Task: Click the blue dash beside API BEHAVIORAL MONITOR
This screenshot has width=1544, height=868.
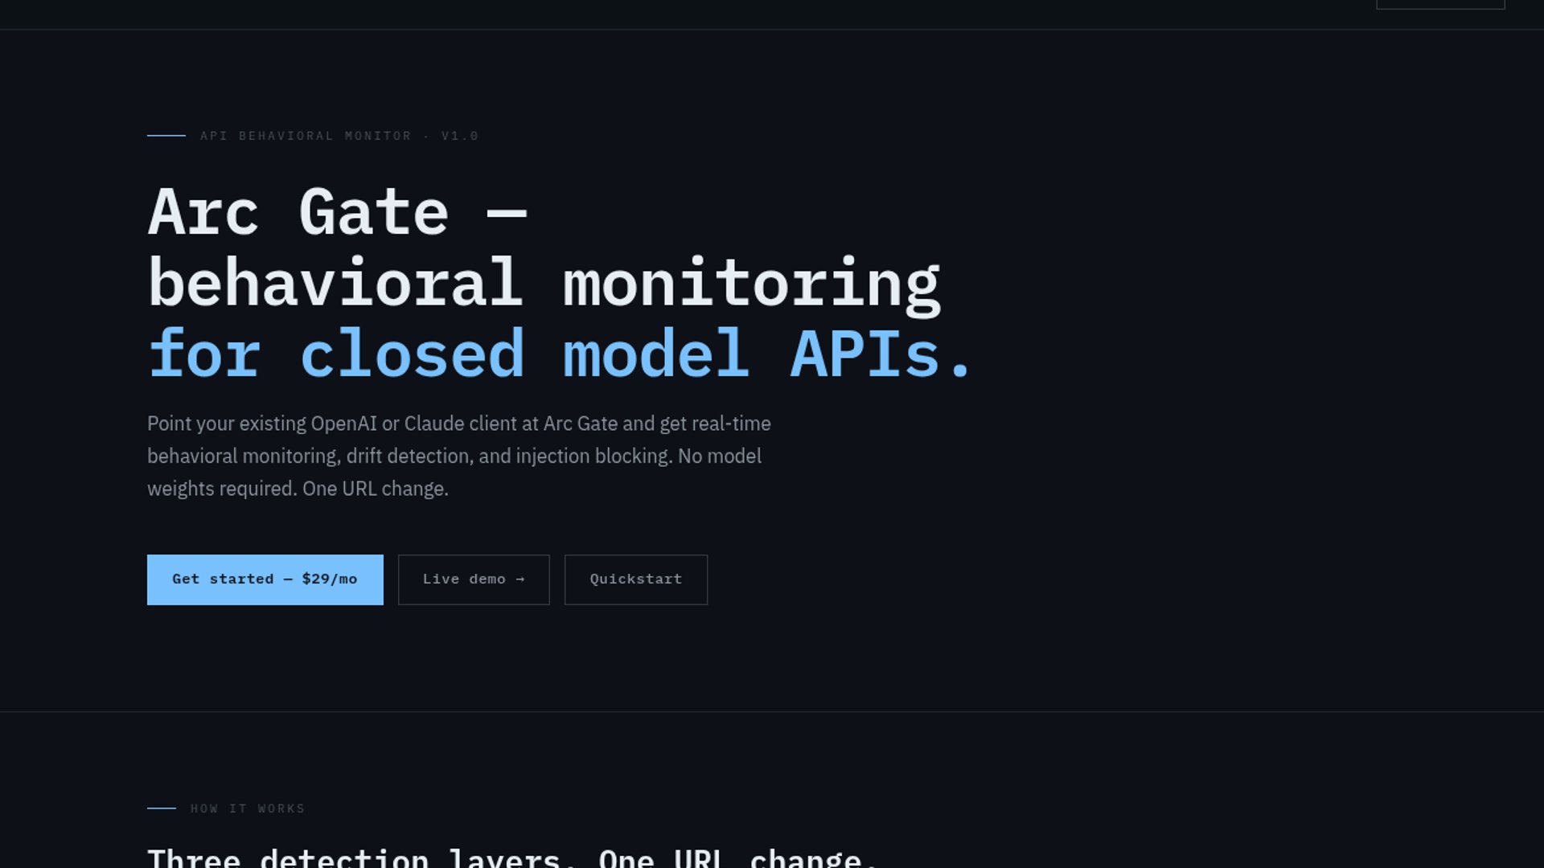Action: coord(166,136)
